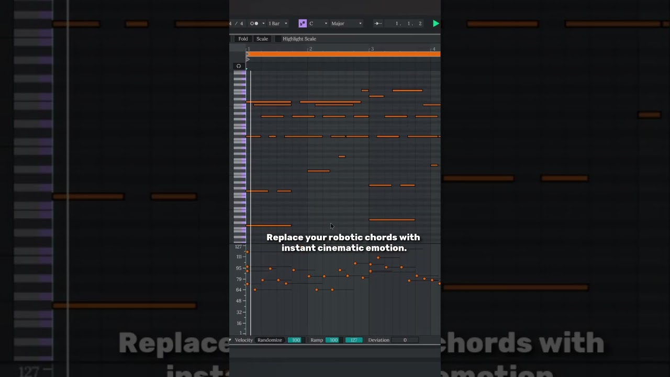Screen dimensions: 670x377
Task: Click the piano keyboard strip
Action: (x=239, y=156)
